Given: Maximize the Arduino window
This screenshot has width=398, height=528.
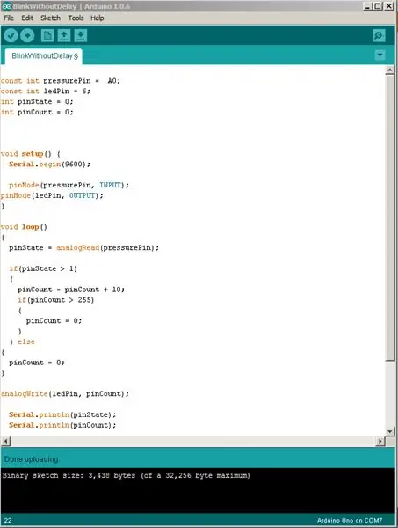Looking at the screenshot, I should (378, 6).
